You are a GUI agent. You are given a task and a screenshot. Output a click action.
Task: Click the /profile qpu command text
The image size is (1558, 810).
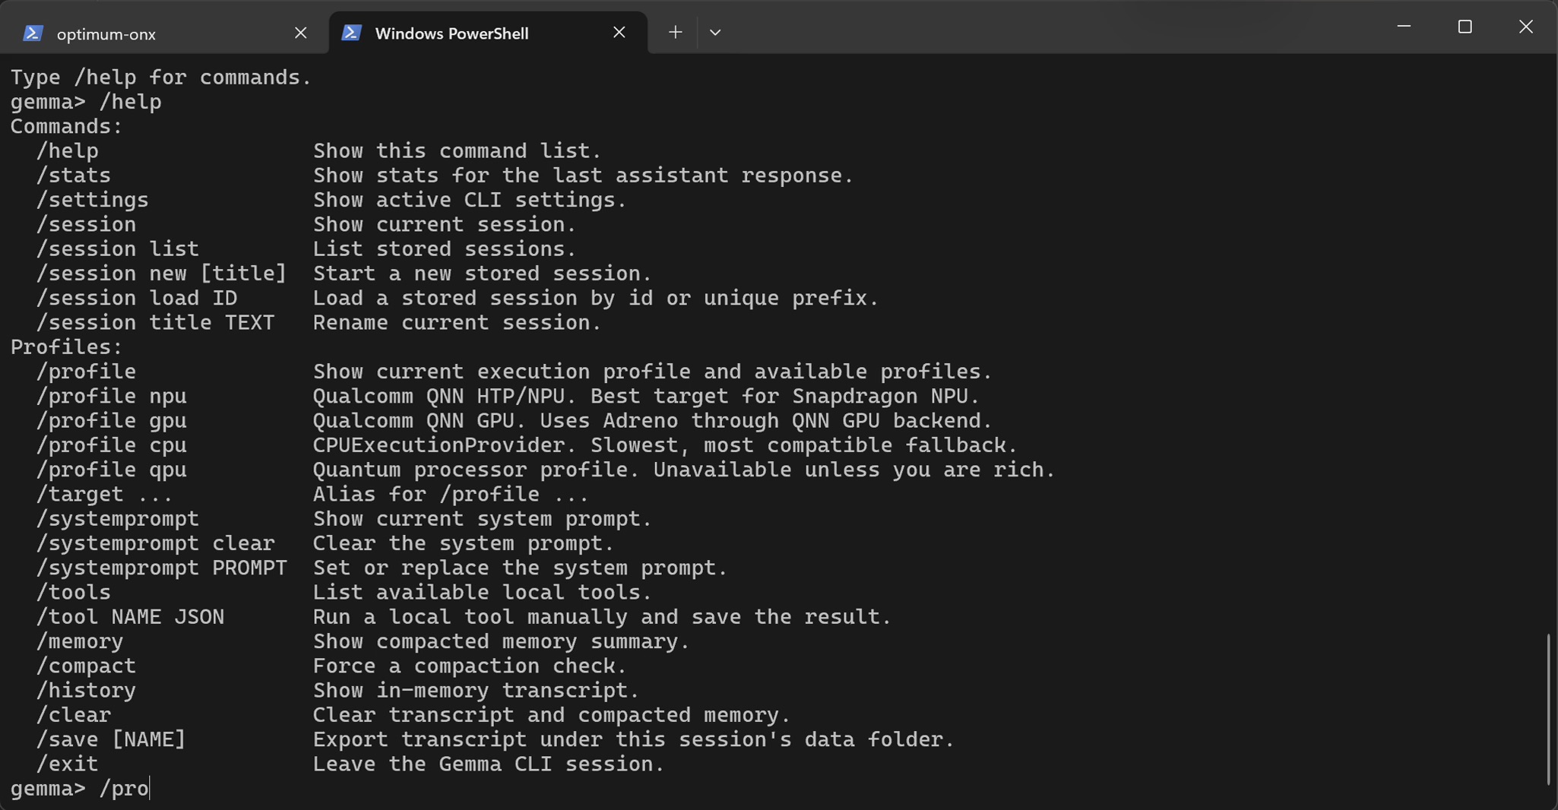click(111, 470)
